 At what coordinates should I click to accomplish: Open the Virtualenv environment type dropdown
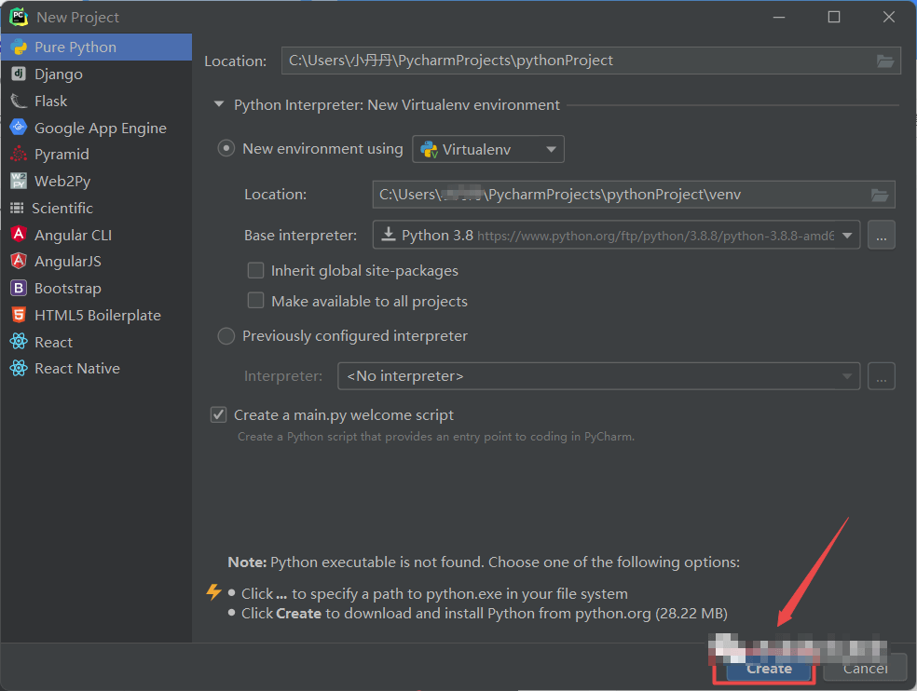click(488, 149)
